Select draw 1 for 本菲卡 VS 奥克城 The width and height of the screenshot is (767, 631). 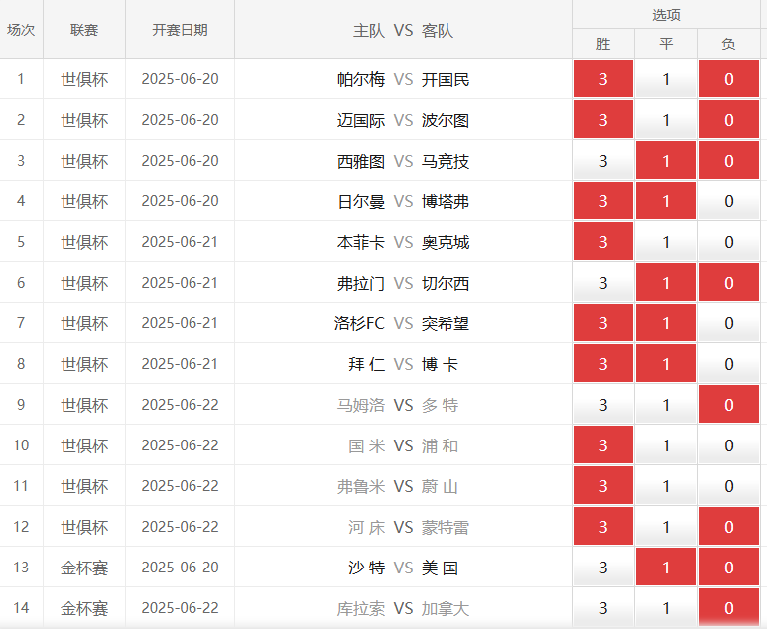tap(666, 241)
